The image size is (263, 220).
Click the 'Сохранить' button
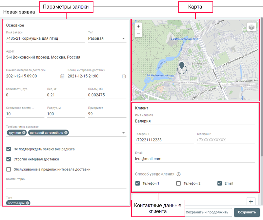pos(247,212)
